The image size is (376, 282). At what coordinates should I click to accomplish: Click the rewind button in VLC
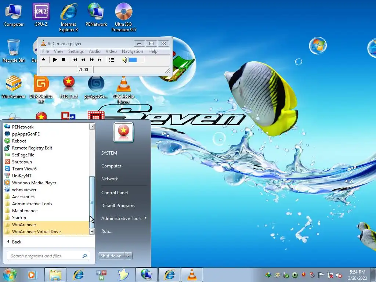[x=83, y=60]
